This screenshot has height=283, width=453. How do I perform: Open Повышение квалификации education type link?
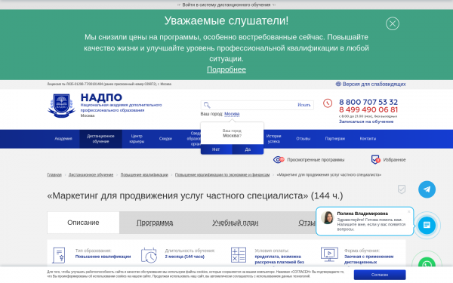click(103, 257)
